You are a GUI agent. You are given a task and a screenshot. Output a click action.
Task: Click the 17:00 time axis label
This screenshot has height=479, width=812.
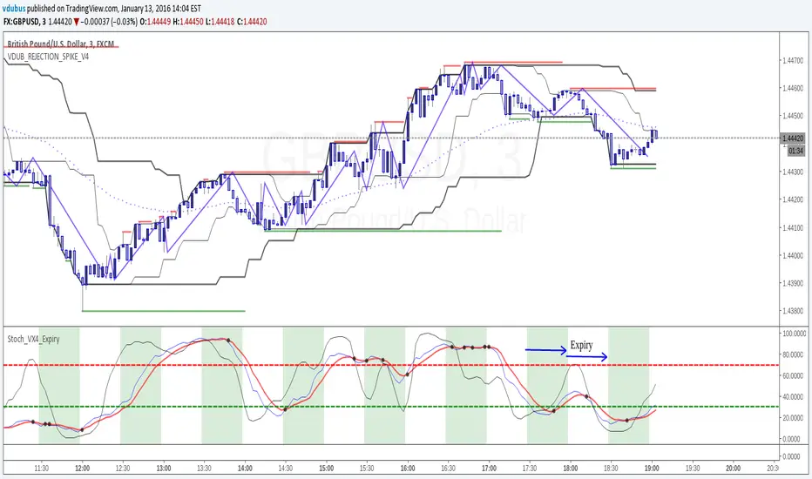tap(489, 469)
